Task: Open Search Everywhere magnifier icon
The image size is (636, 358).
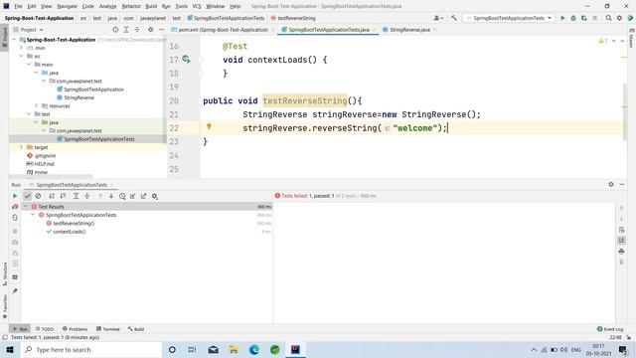Action: point(608,18)
